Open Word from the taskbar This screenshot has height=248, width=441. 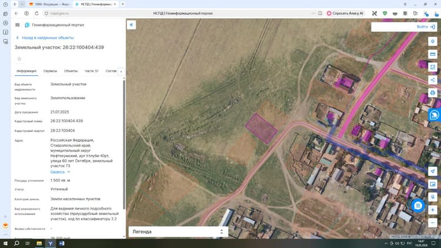point(62,243)
